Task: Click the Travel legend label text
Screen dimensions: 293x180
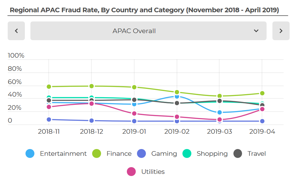Action: pos(257,154)
